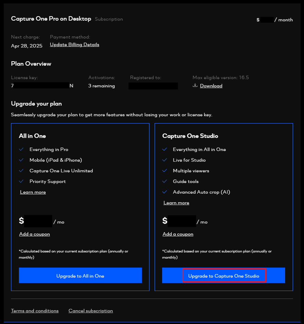
Task: Click the Capture One Live Unlimited feature text
Action: point(61,171)
